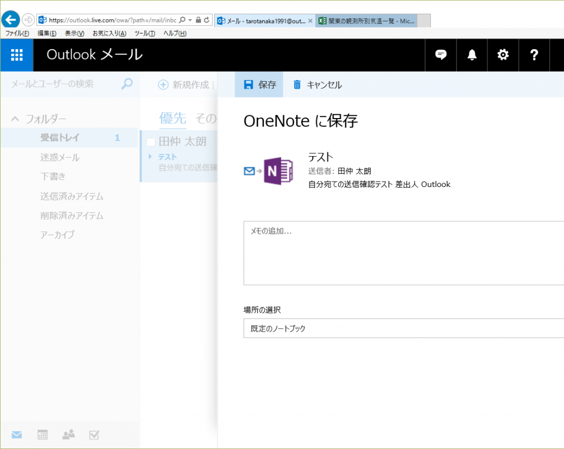This screenshot has height=449, width=564.
Task: Click the Outlook メール title link
Action: (95, 55)
